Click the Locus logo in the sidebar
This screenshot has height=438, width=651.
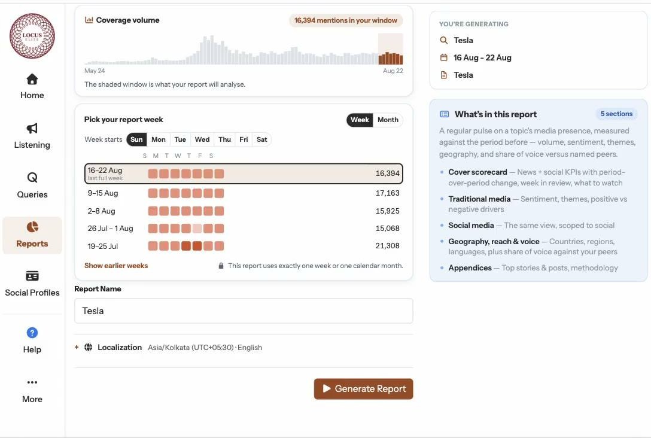tap(32, 36)
